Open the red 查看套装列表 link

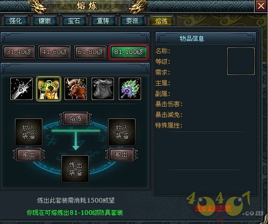pyautogui.click(x=213, y=208)
